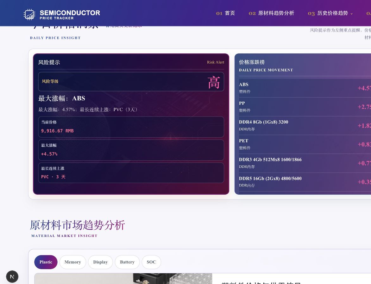Switch to the Memory tab
Screen dimensions: 371x284
point(72,262)
